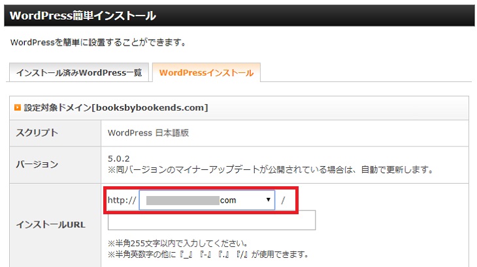Viewport: 477px width, 267px height.
Task: Click the バージョン row label
Action: [x=37, y=164]
